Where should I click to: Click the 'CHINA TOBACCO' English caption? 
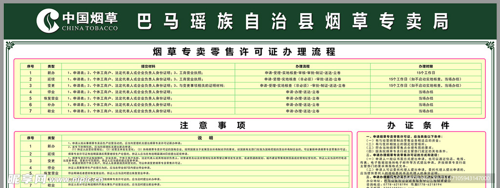90,28
